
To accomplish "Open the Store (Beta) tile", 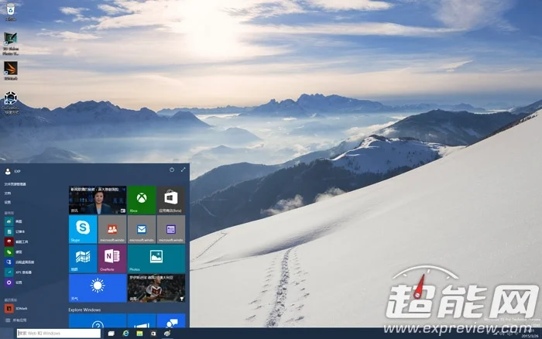I will (x=171, y=200).
